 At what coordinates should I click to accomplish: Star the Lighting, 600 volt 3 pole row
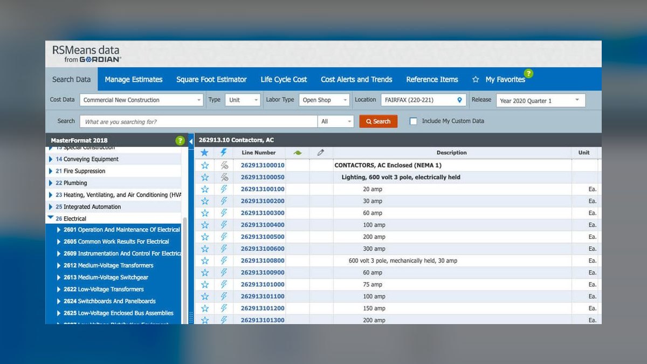[x=205, y=177]
